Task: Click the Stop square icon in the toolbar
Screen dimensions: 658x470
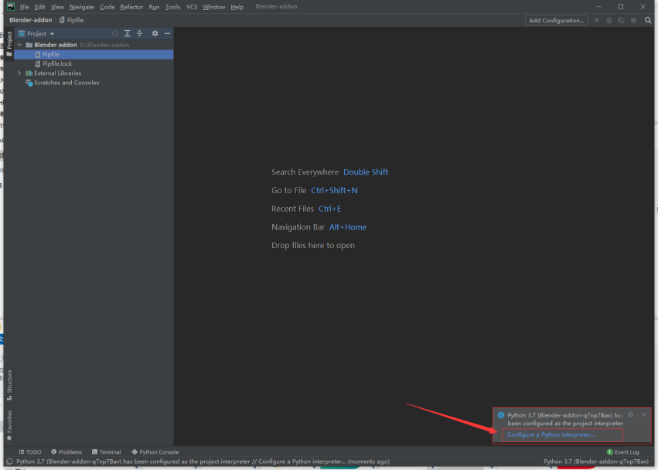Action: pyautogui.click(x=633, y=20)
